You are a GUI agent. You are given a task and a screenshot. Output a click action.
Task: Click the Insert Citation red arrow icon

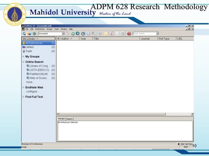pos(112,33)
